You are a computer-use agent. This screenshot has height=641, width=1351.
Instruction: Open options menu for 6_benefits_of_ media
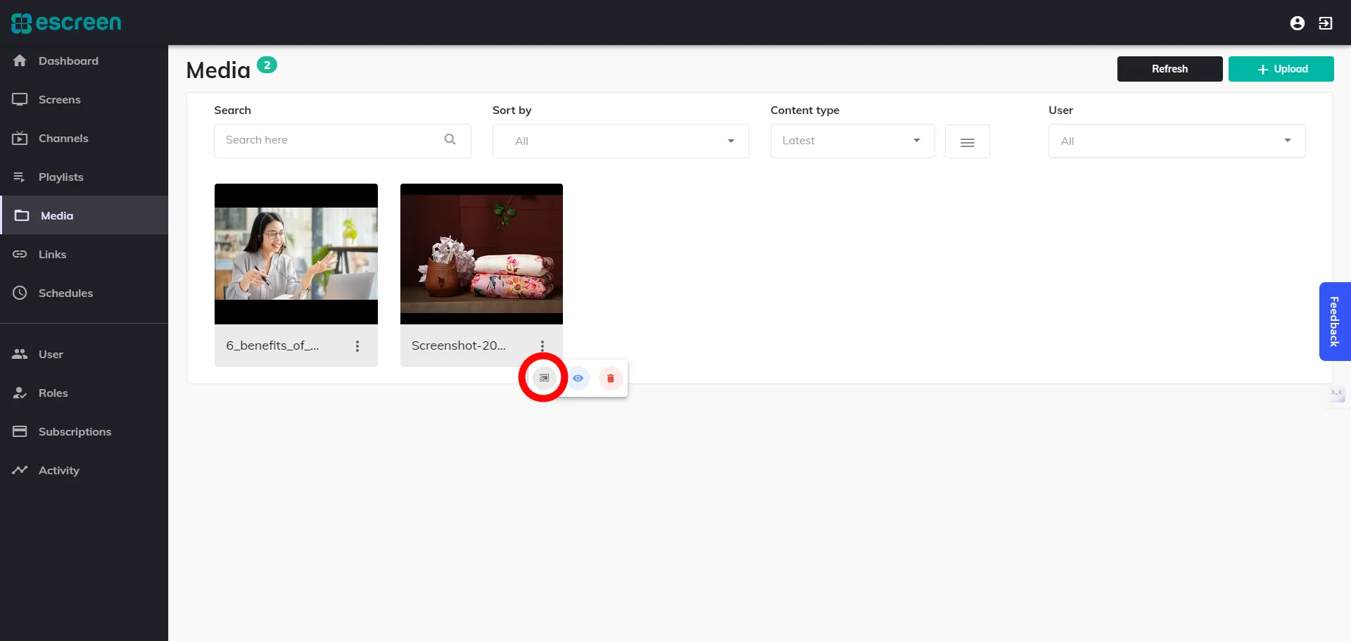coord(357,345)
